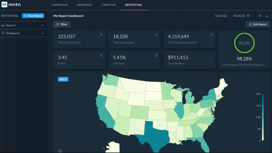Open menu on Total Conversions card
This screenshot has height=153, width=272.
156,34
